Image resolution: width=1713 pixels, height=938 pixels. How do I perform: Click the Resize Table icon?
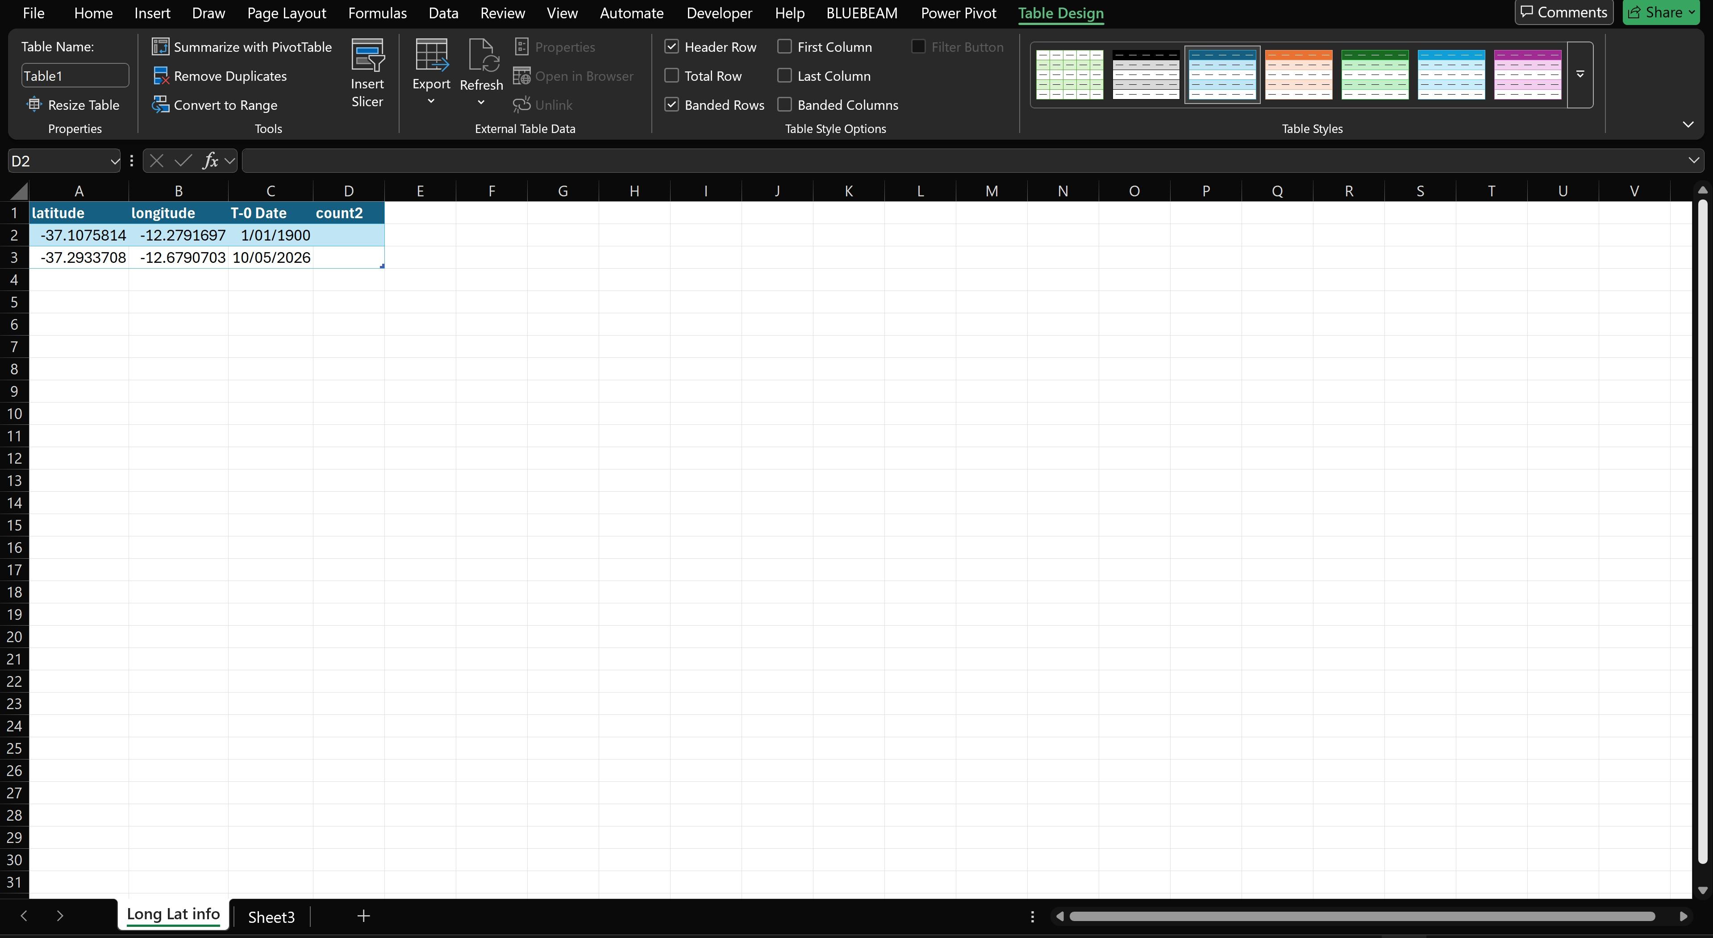coord(33,104)
